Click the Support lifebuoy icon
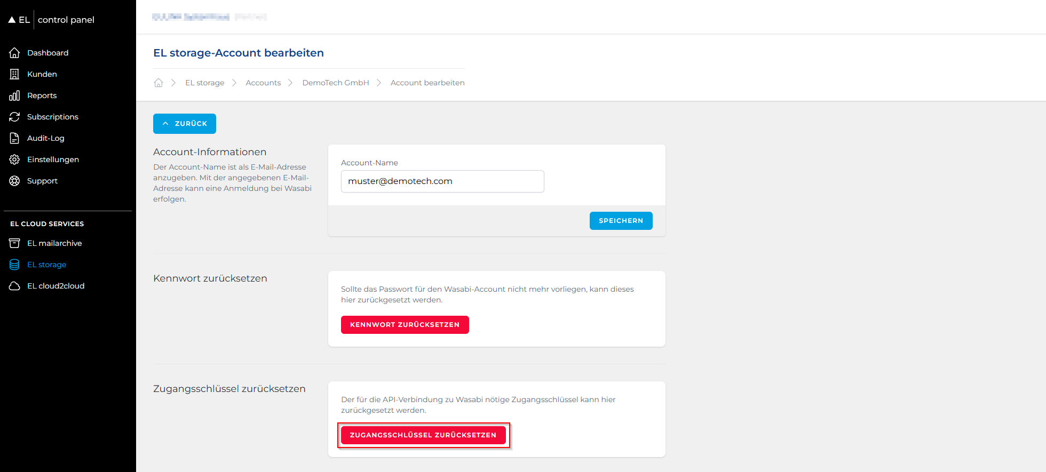 click(14, 181)
